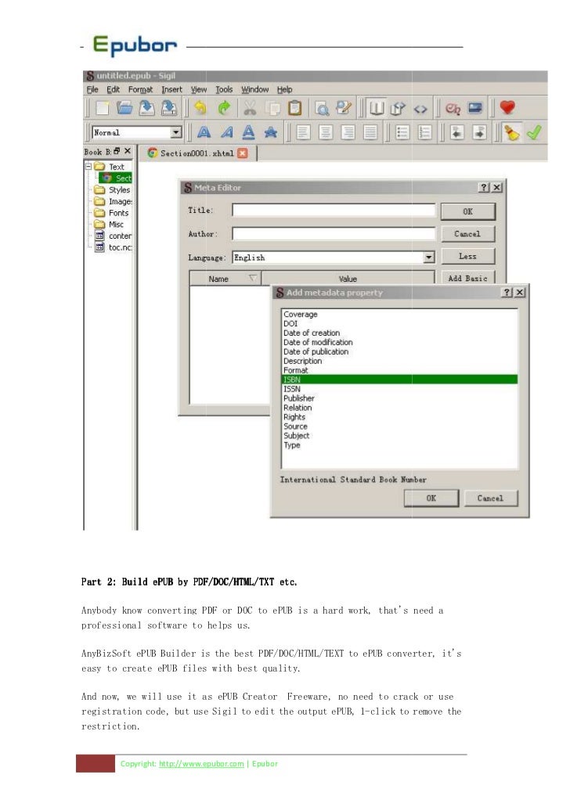Open the View menu

(199, 89)
